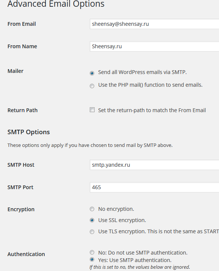Click the bold 'SMTP Host' row label
This screenshot has width=219, height=271.
pyautogui.click(x=21, y=165)
